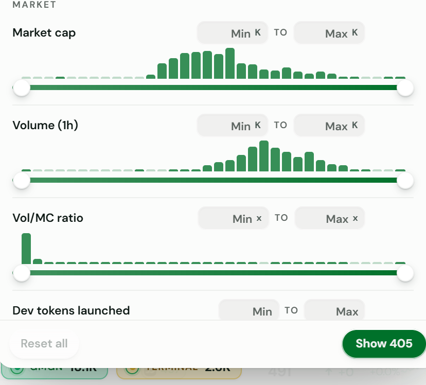Apply filters with the Show 405 button

[384, 344]
